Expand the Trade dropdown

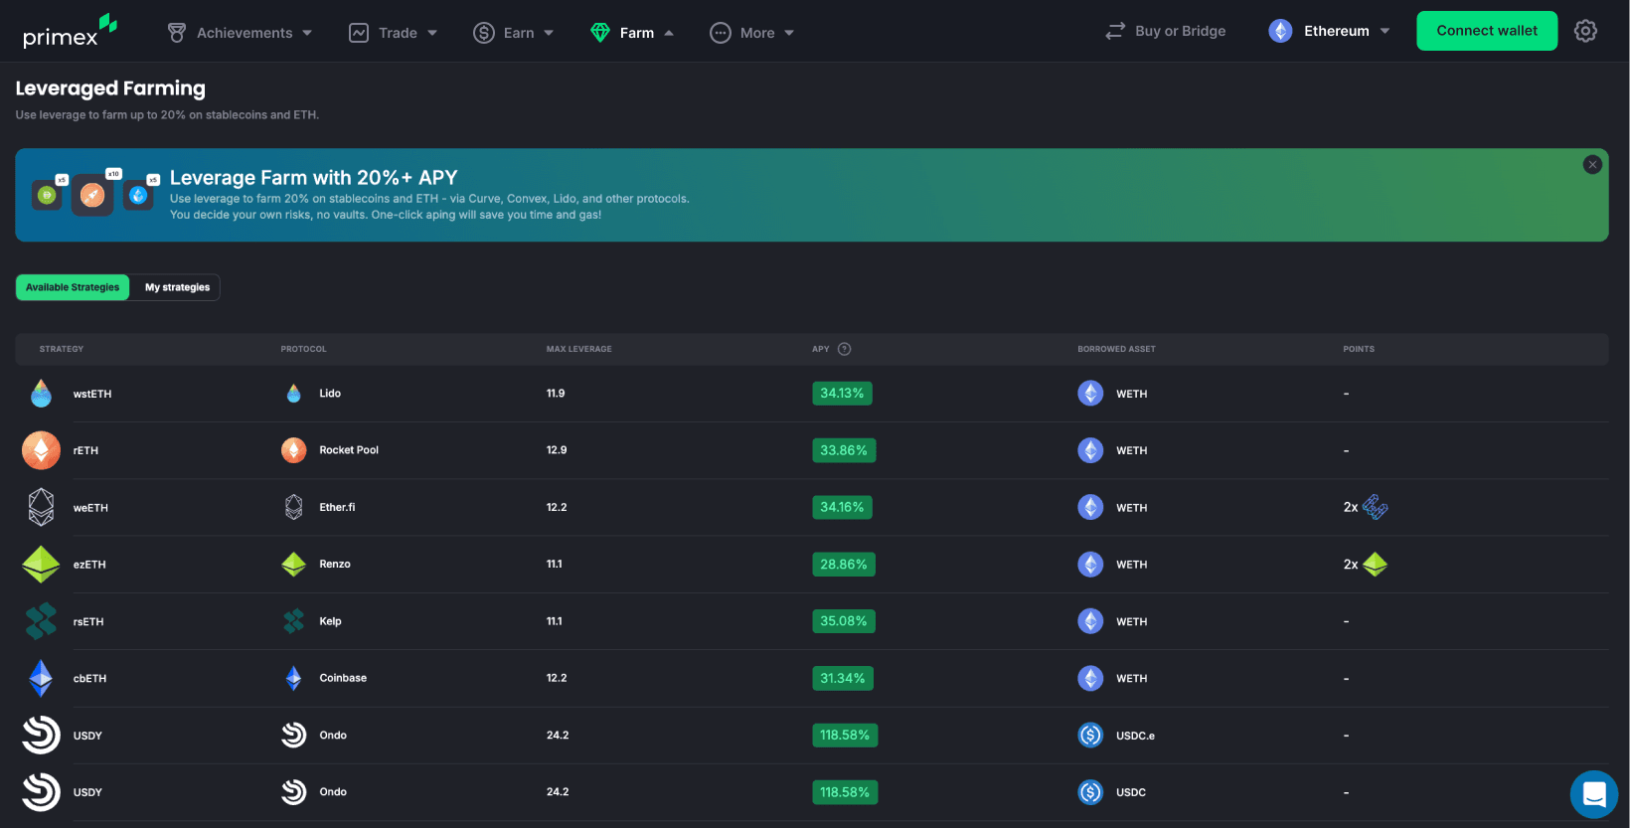(x=394, y=33)
